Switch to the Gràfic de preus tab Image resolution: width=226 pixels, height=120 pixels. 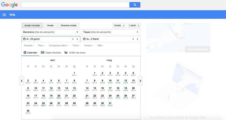point(75,53)
